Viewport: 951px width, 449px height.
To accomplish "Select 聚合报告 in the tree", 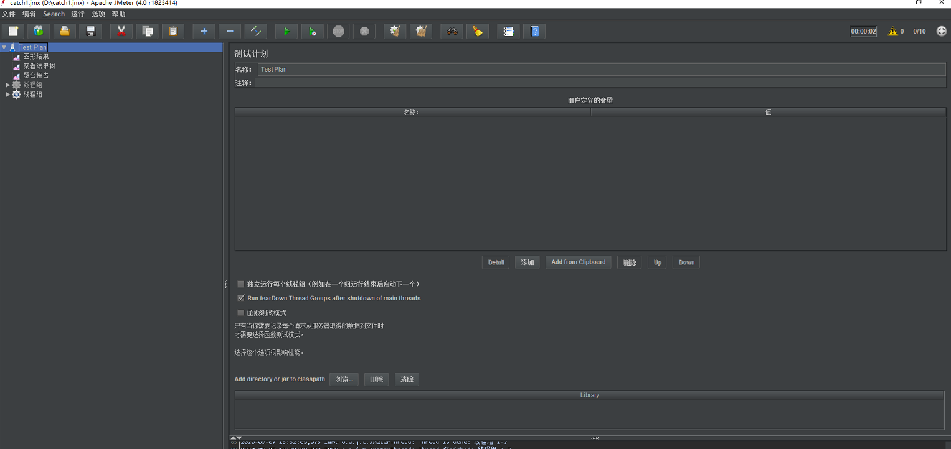I will (36, 76).
